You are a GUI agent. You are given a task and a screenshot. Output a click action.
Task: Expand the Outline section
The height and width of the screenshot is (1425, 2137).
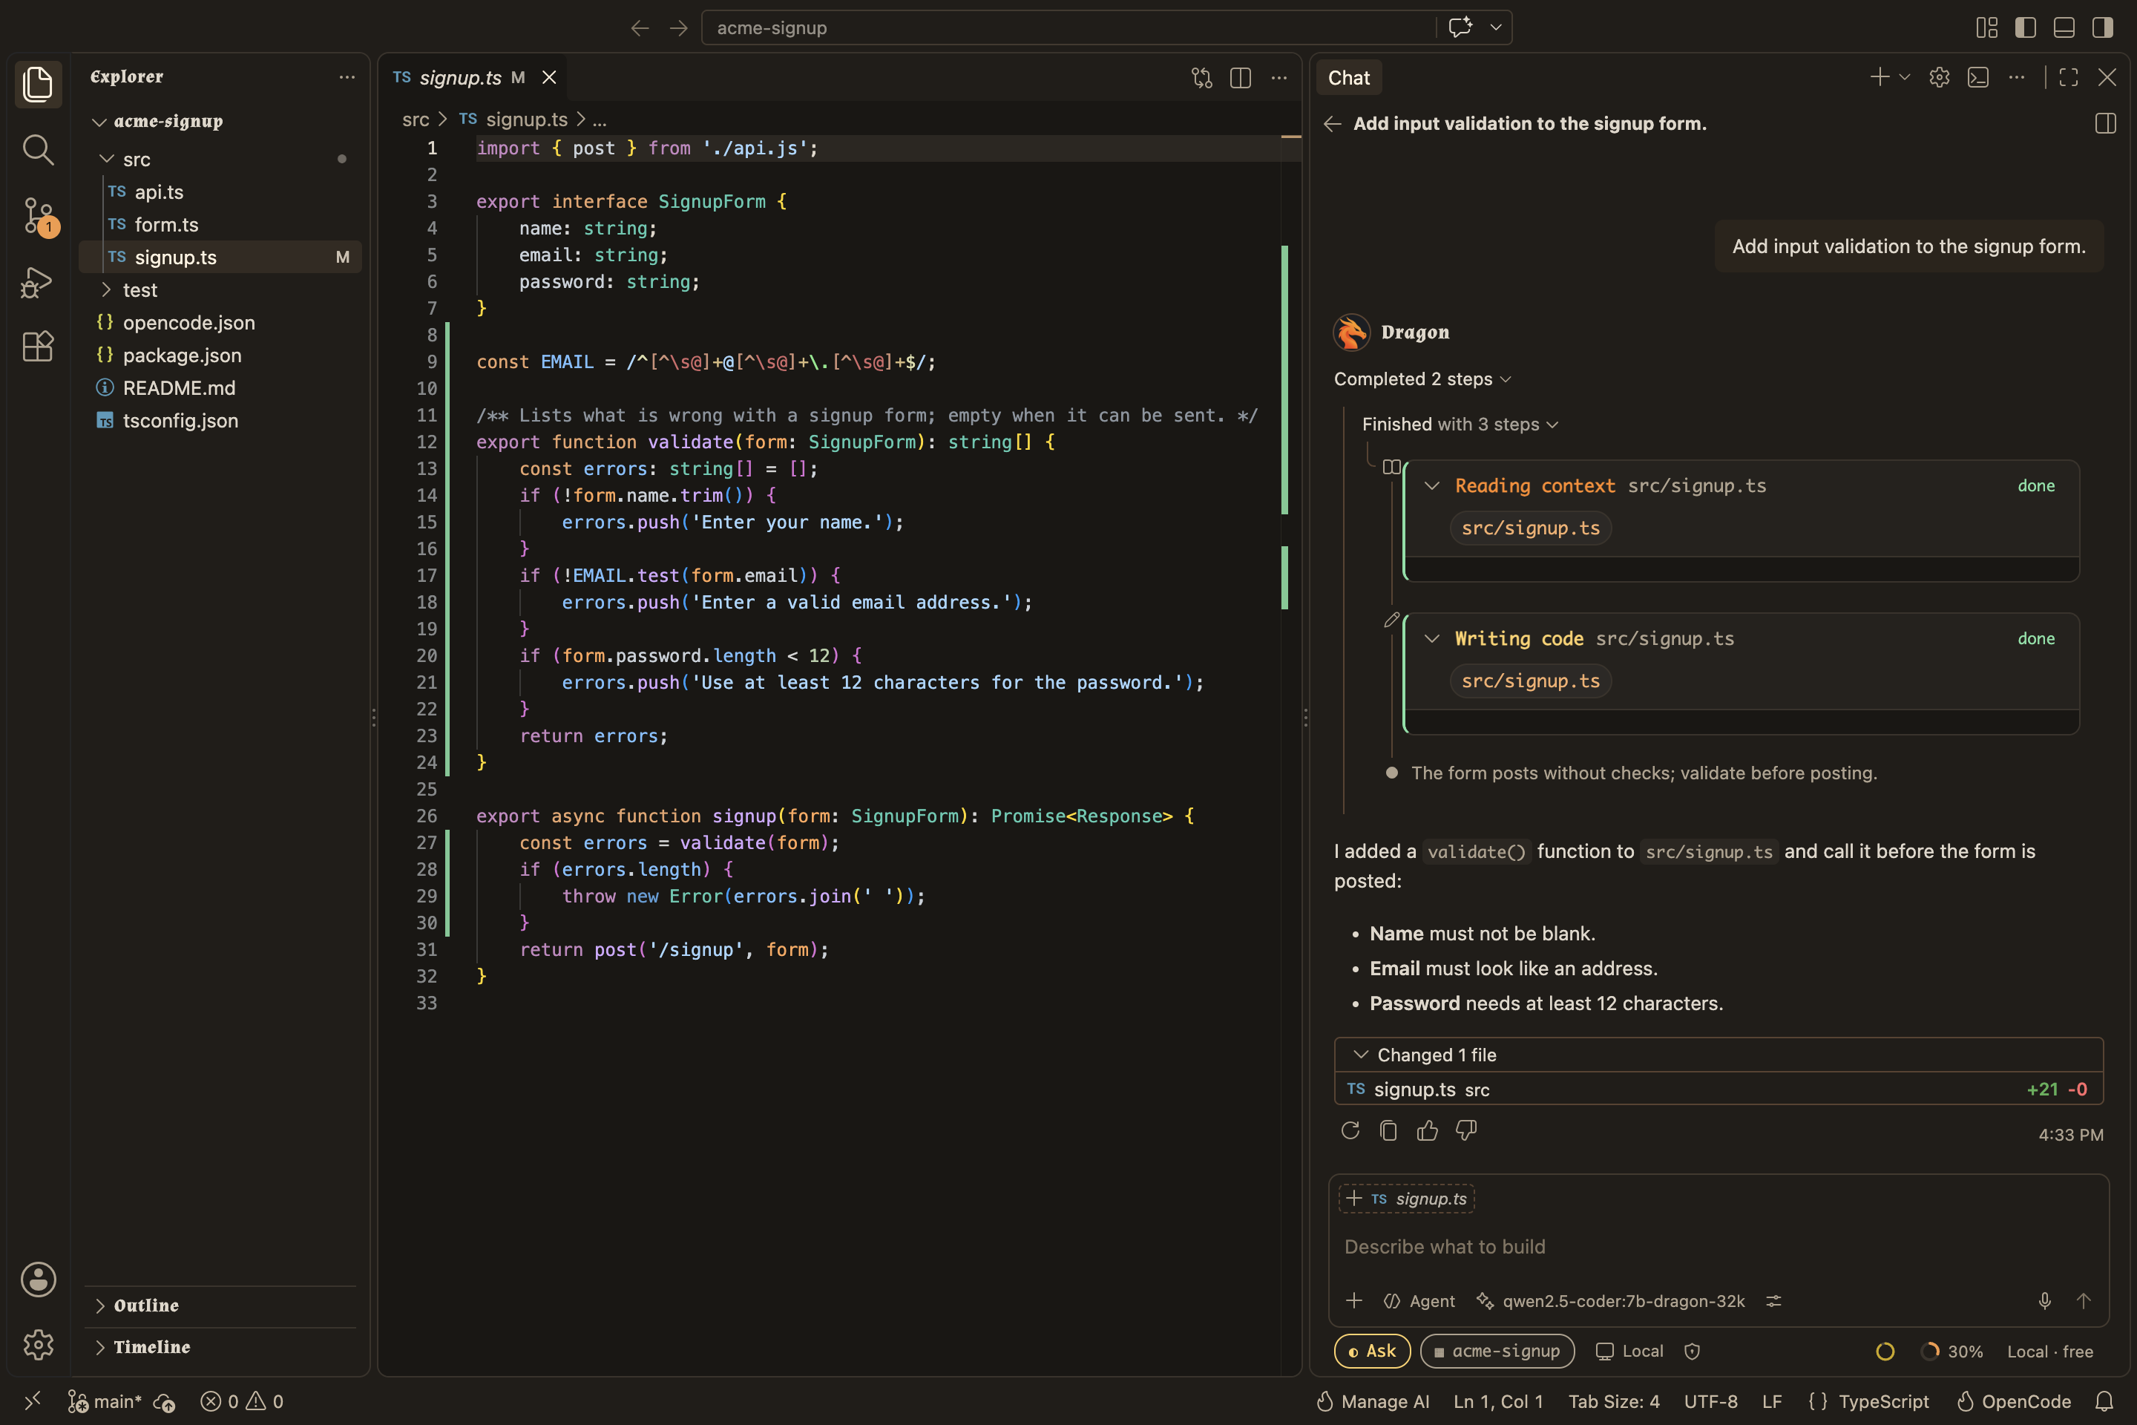pyautogui.click(x=221, y=1305)
